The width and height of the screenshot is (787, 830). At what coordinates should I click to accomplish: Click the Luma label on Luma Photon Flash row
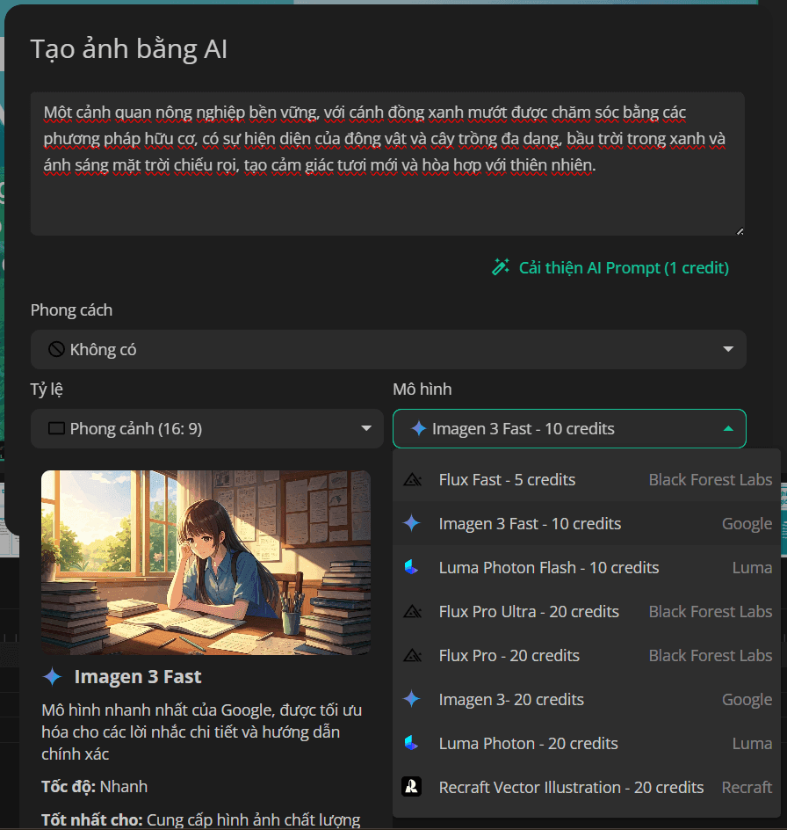pos(752,567)
